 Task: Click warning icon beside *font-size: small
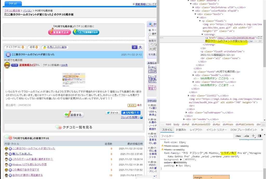[x=162, y=146]
